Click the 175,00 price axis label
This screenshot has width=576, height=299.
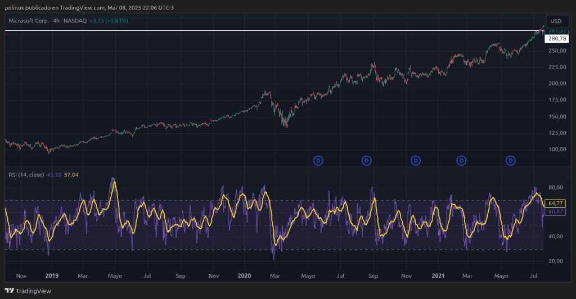(x=557, y=100)
